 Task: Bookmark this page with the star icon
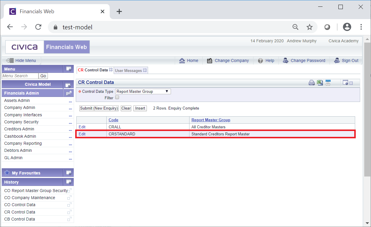point(310,27)
